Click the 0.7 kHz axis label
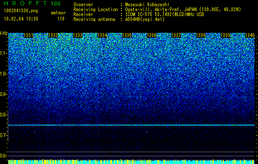 tap(3, 135)
